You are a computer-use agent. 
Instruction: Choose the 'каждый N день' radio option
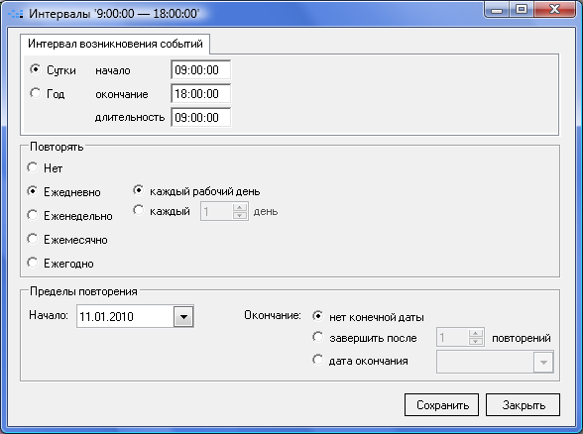[x=139, y=211]
